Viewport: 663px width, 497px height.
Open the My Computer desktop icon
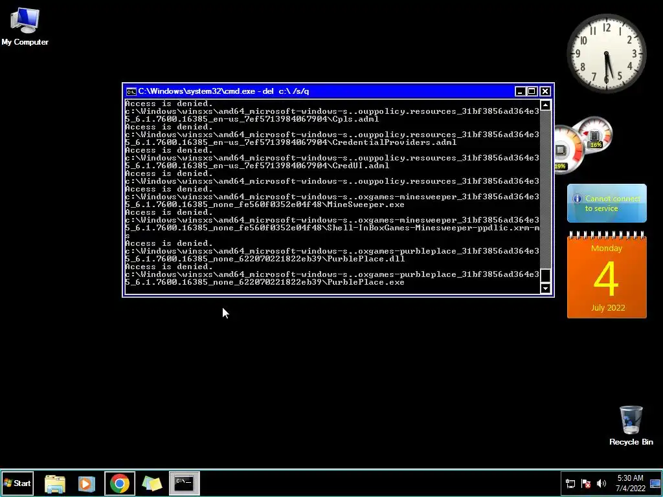(25, 26)
